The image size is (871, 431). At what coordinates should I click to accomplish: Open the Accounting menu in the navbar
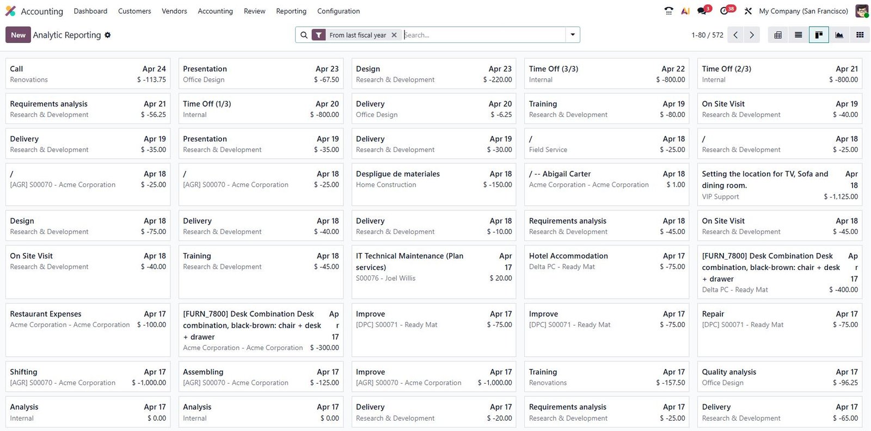click(x=215, y=11)
